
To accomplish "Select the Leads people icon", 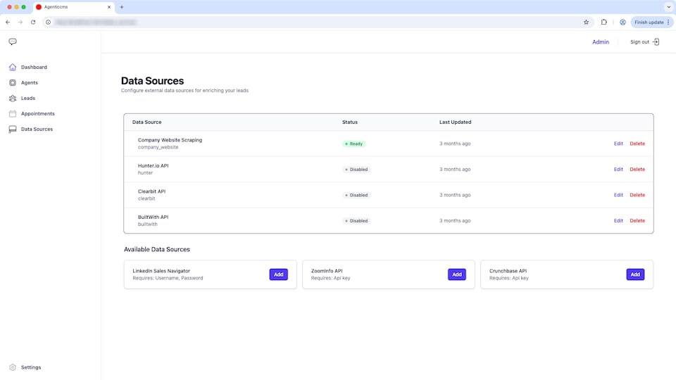I will 13,99.
